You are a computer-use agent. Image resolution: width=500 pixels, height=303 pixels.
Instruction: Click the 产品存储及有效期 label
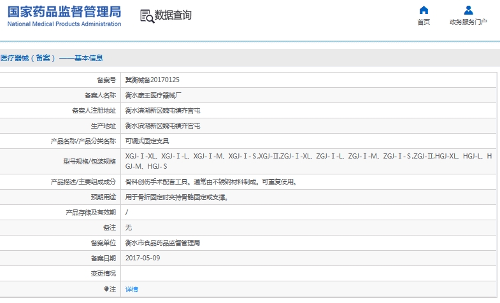coord(91,213)
